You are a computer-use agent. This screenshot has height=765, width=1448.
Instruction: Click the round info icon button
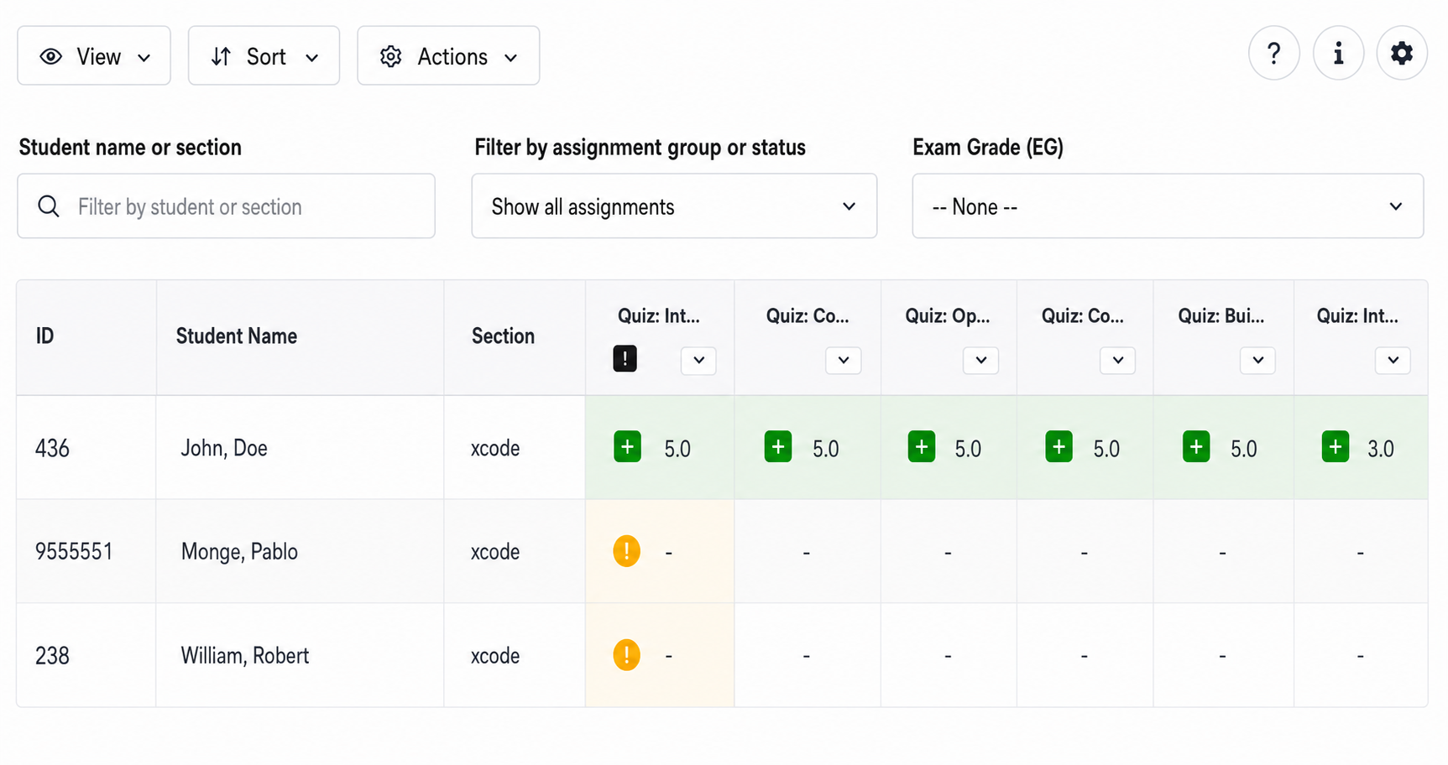1338,54
